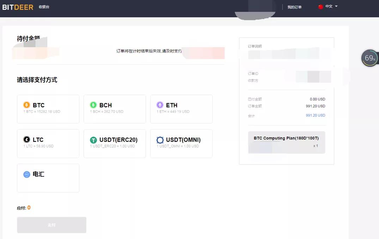
Task: Click the green Tether ERC20 icon
Action: [93, 140]
